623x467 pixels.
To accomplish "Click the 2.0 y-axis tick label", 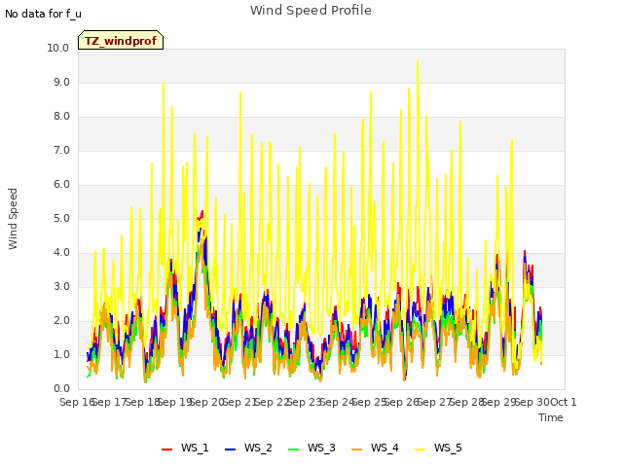I will click(61, 321).
